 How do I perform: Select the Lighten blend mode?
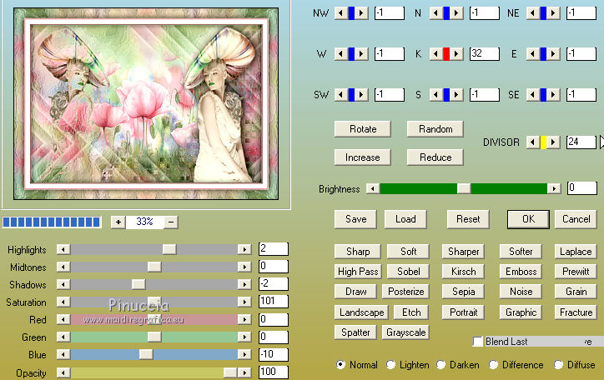click(390, 364)
